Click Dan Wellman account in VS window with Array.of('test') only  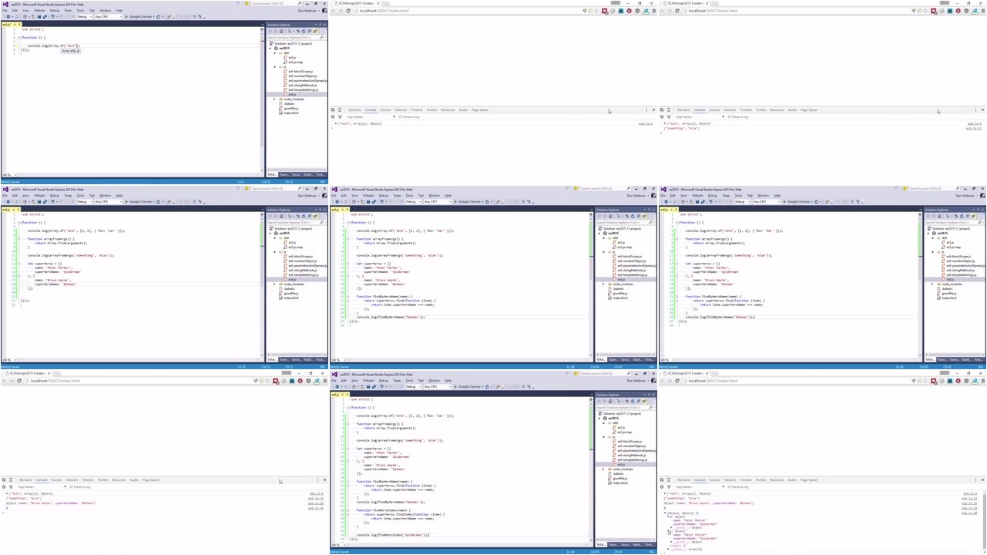coord(309,11)
